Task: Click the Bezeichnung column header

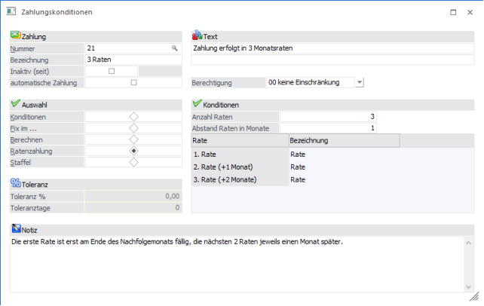Action: tap(342, 140)
